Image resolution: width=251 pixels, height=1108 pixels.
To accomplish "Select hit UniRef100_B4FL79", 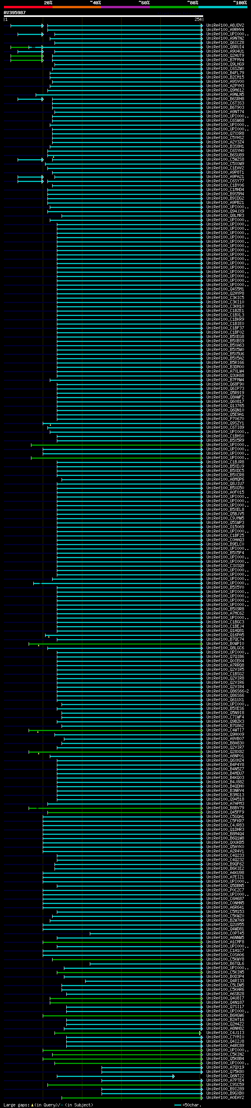I will (225, 73).
